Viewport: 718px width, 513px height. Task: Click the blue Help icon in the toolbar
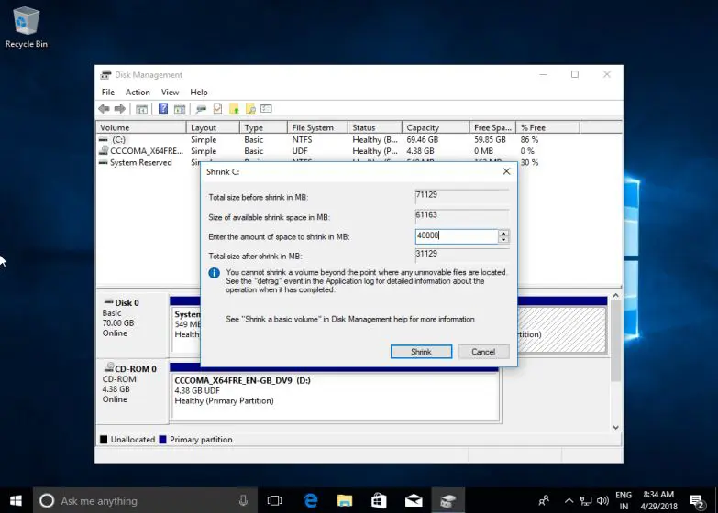point(163,108)
